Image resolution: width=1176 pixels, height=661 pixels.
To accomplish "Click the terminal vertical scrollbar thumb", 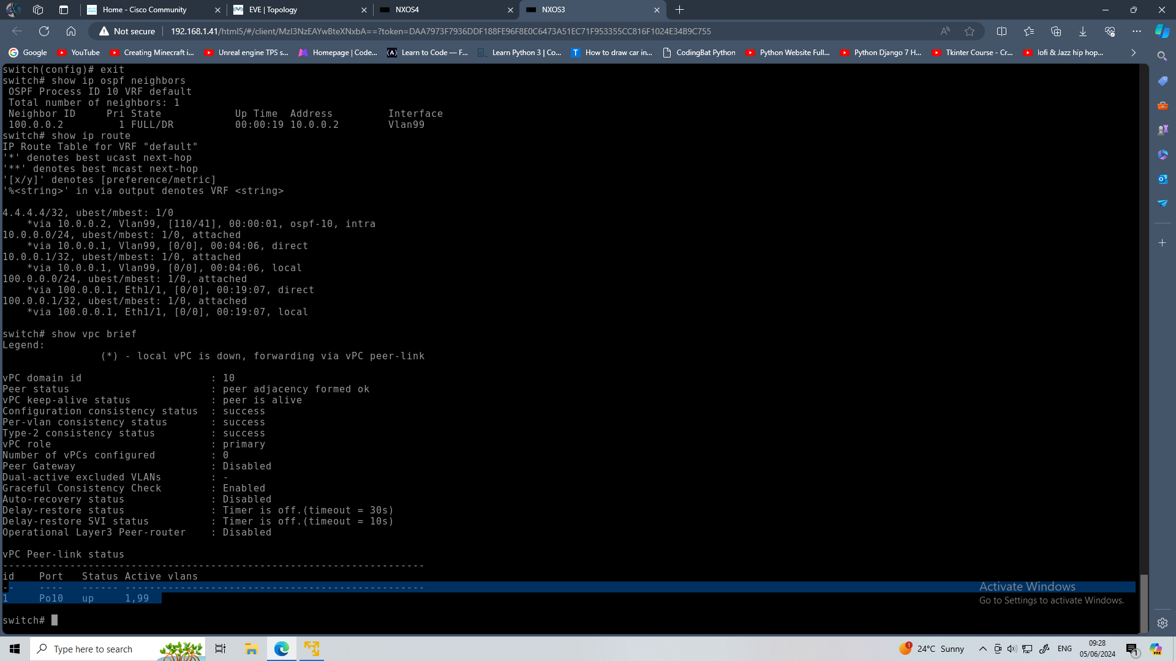I will tap(1144, 603).
